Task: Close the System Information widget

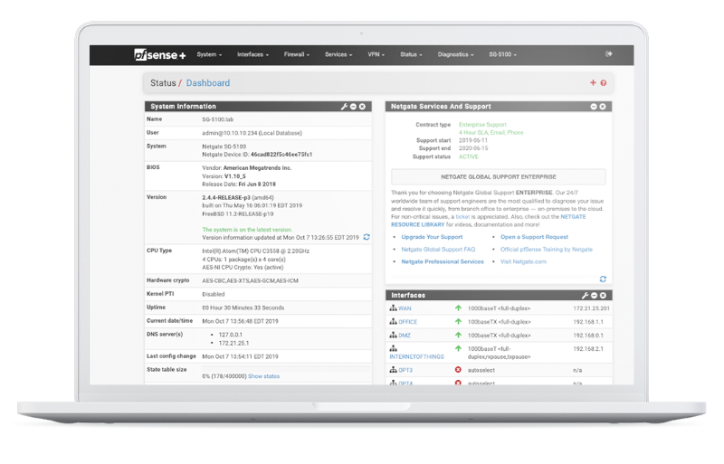Action: (x=363, y=107)
